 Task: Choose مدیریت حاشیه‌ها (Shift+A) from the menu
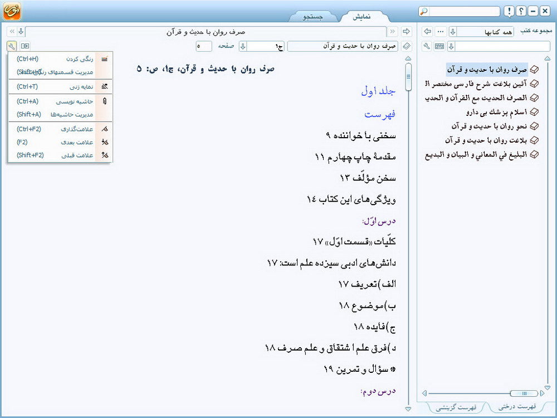[60, 114]
